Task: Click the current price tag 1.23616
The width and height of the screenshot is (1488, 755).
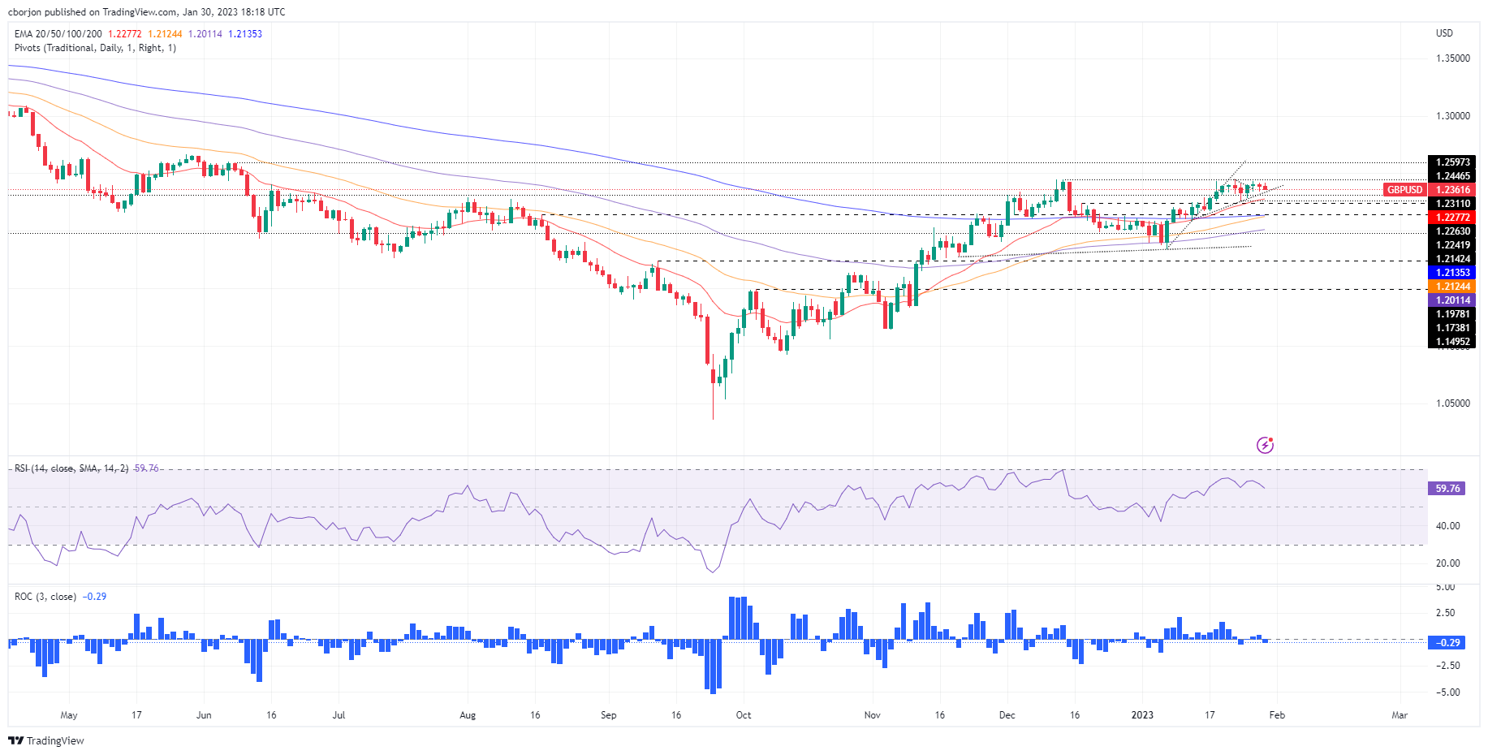Action: click(1452, 190)
